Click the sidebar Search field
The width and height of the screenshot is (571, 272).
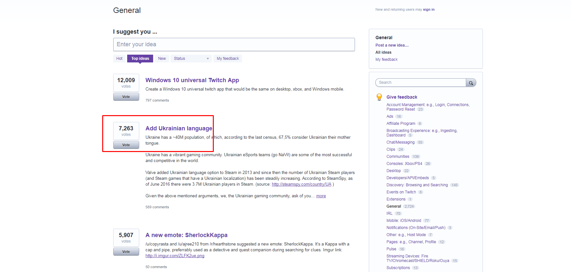coord(420,82)
